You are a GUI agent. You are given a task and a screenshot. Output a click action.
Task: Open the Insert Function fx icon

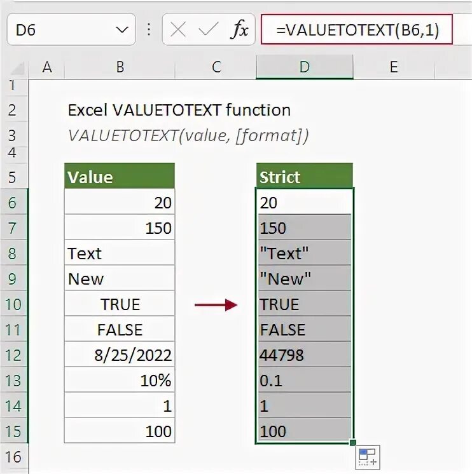[x=240, y=30]
